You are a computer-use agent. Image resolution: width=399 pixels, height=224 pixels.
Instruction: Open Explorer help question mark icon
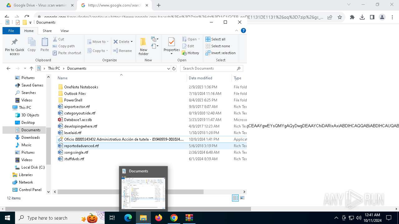pos(243,30)
